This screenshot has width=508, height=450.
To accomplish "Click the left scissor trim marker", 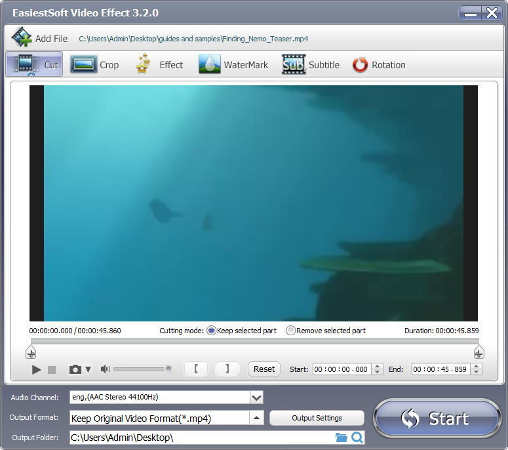I will click(x=31, y=352).
